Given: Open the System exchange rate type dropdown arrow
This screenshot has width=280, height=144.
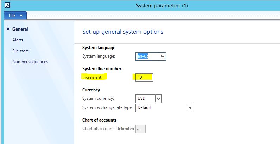Looking at the screenshot, I should pos(190,107).
